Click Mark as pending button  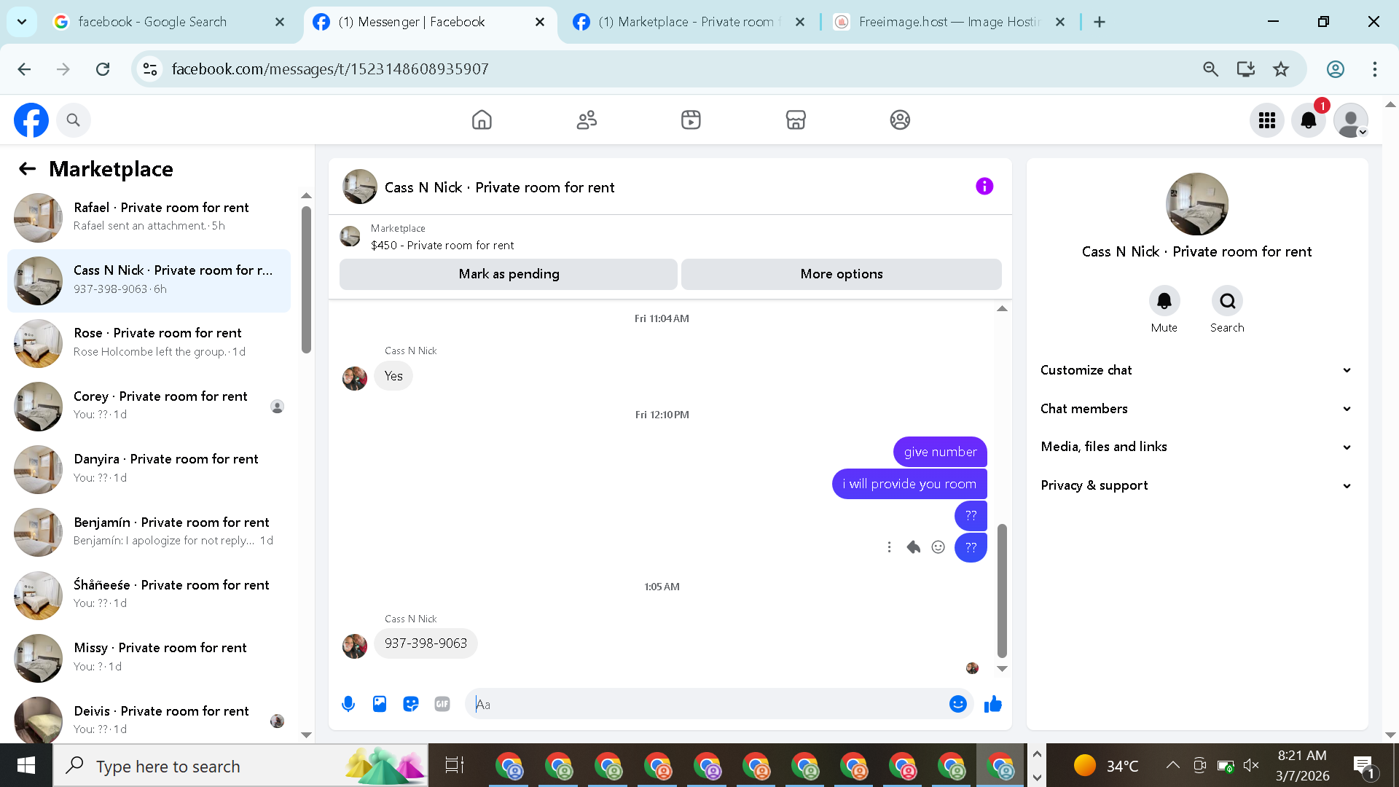click(x=509, y=274)
